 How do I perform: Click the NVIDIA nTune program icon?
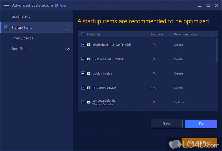89,59
